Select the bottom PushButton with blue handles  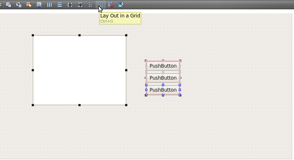tap(163, 90)
